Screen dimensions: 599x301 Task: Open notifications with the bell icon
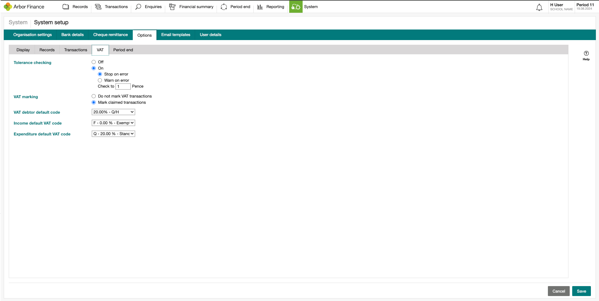[x=539, y=7]
